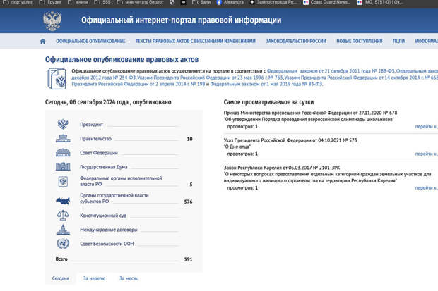Screen dimensions: 438x291
Task: Click the Всего total 591
Action: point(189,259)
